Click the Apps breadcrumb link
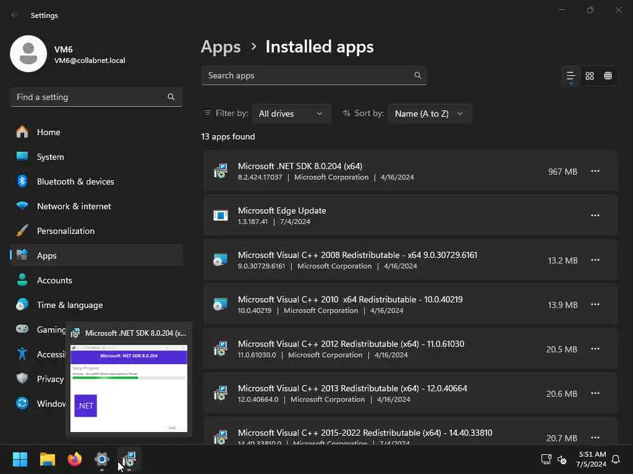 tap(221, 47)
